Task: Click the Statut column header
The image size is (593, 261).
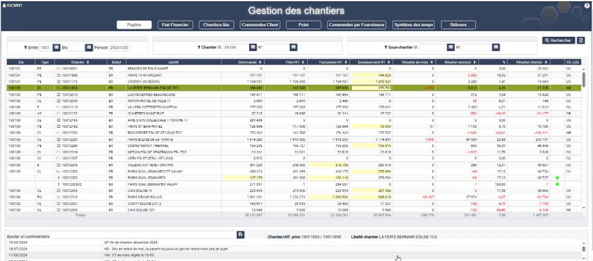Action: [117, 62]
